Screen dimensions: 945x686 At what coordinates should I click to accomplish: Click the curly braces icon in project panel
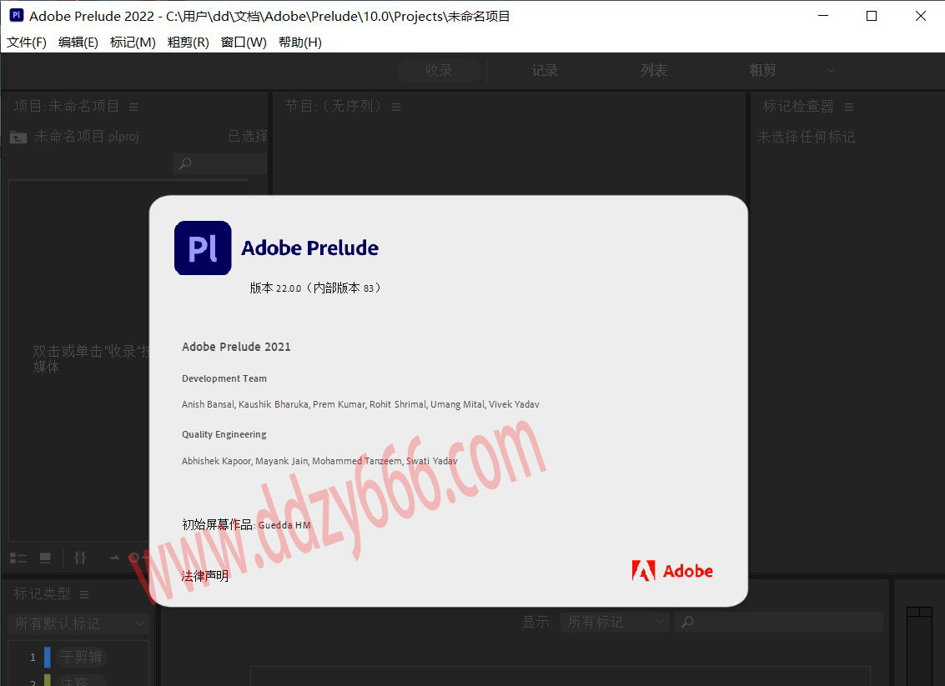point(79,558)
